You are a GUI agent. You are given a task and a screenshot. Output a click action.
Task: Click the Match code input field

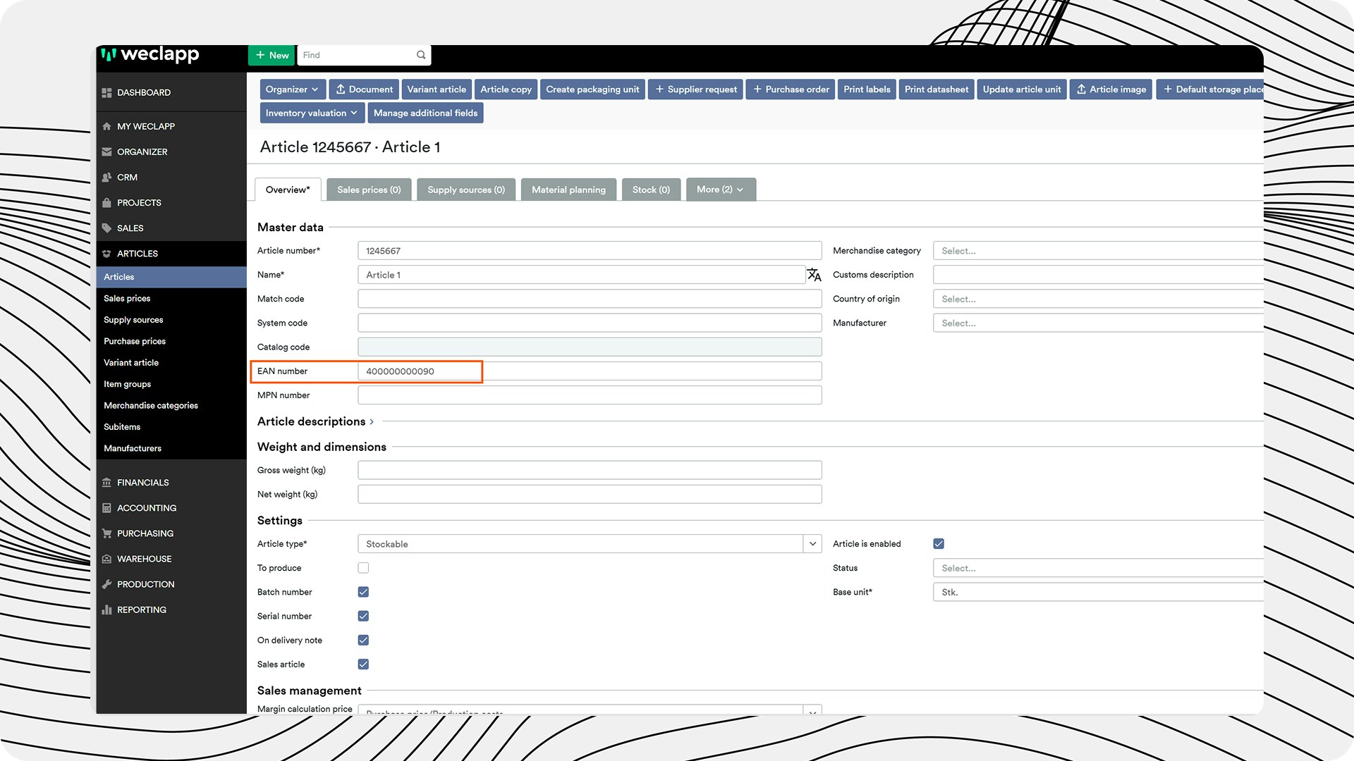coord(590,299)
